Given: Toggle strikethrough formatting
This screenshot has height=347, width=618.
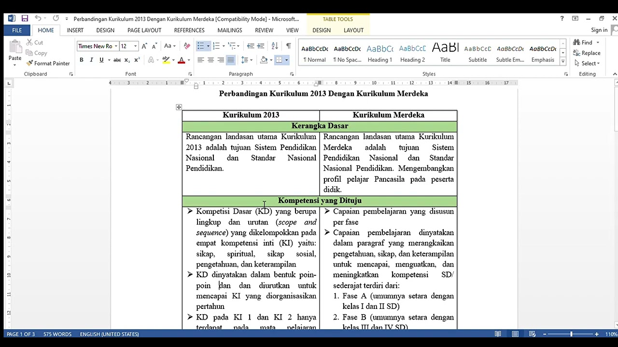Looking at the screenshot, I should [x=117, y=60].
